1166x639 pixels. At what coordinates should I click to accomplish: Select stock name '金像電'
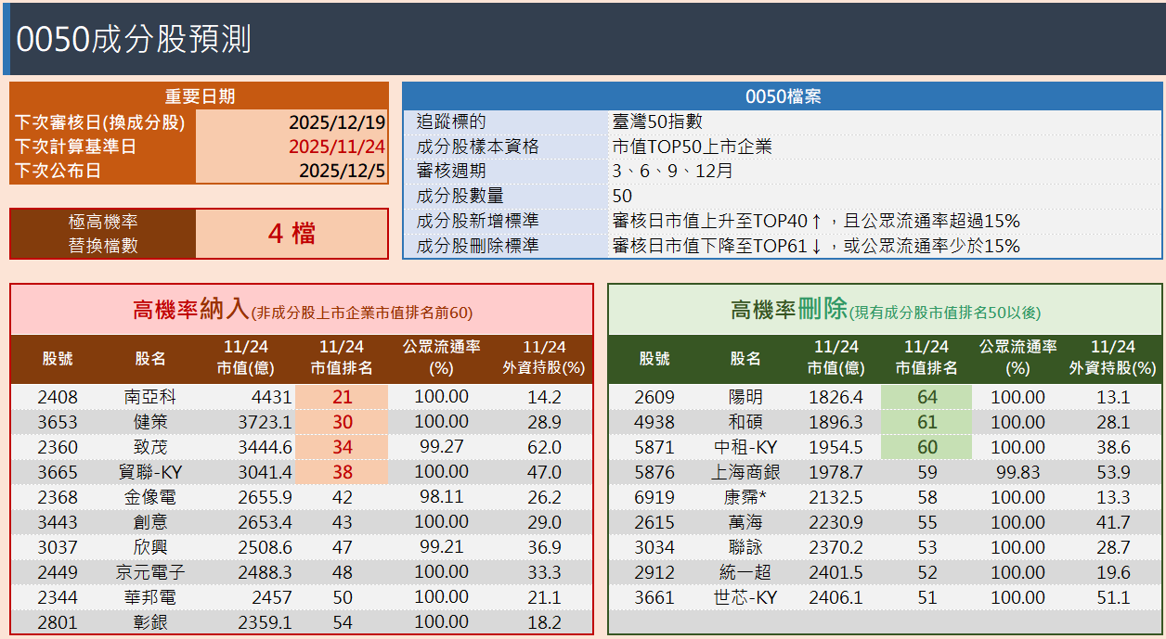click(x=150, y=497)
